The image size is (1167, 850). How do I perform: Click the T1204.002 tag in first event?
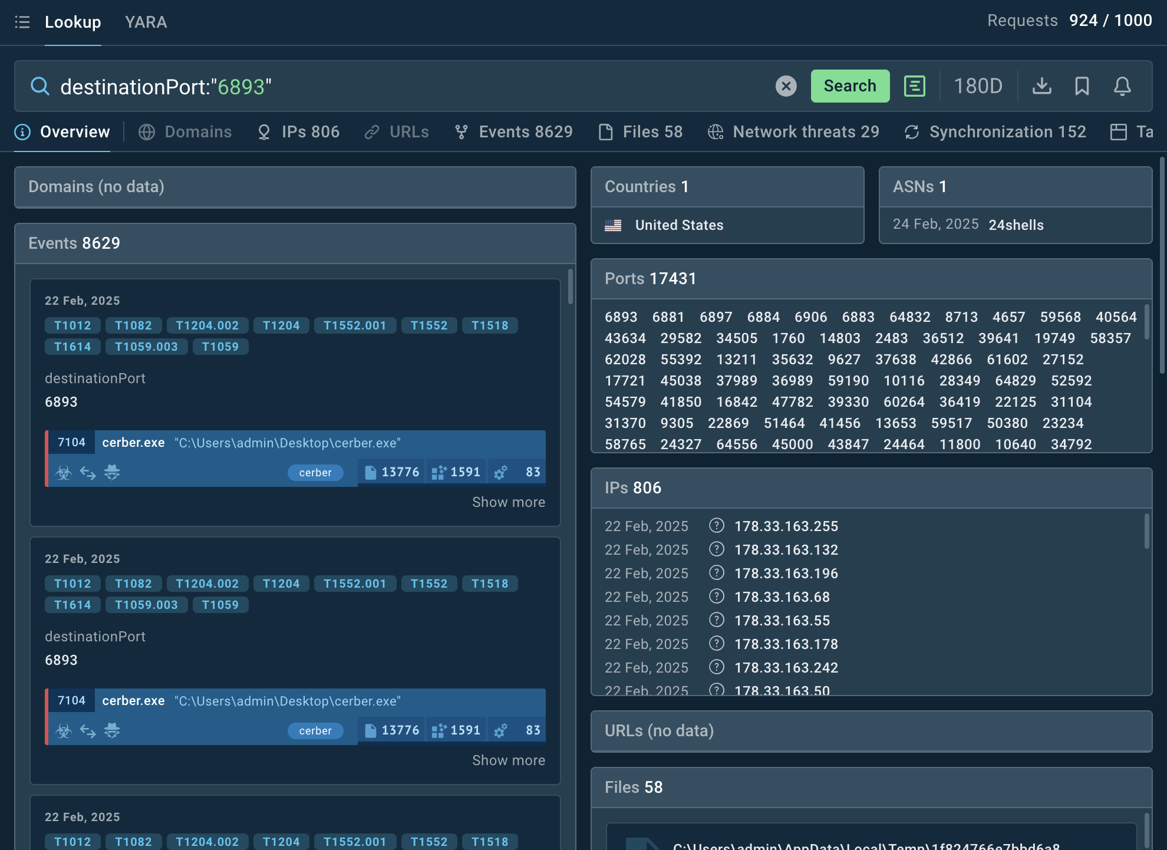[207, 325]
